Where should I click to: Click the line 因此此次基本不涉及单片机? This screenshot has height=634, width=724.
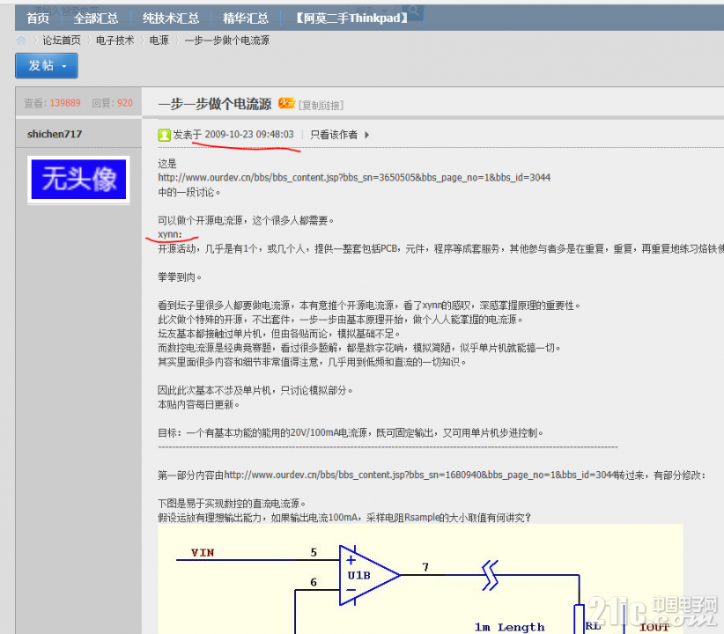(x=255, y=391)
